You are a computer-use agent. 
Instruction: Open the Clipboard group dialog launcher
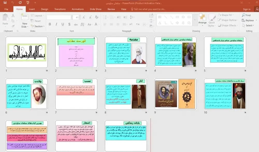point(18,31)
